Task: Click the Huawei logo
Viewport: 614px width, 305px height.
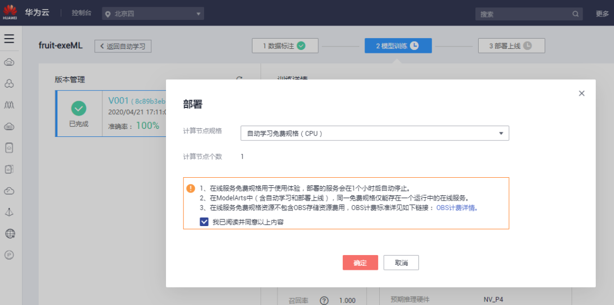Action: tap(10, 12)
